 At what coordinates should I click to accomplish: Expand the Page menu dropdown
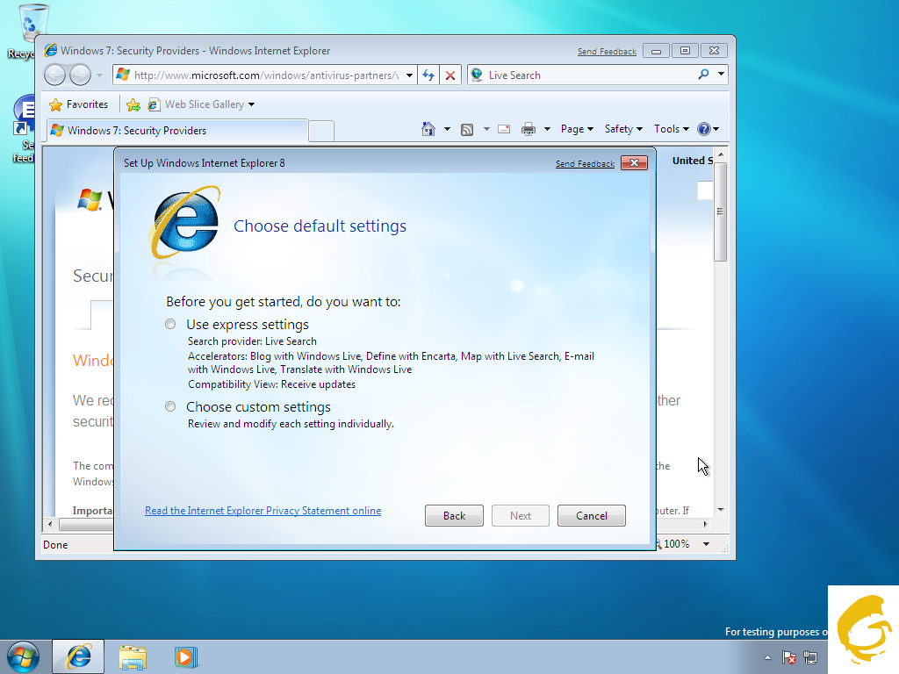[577, 129]
